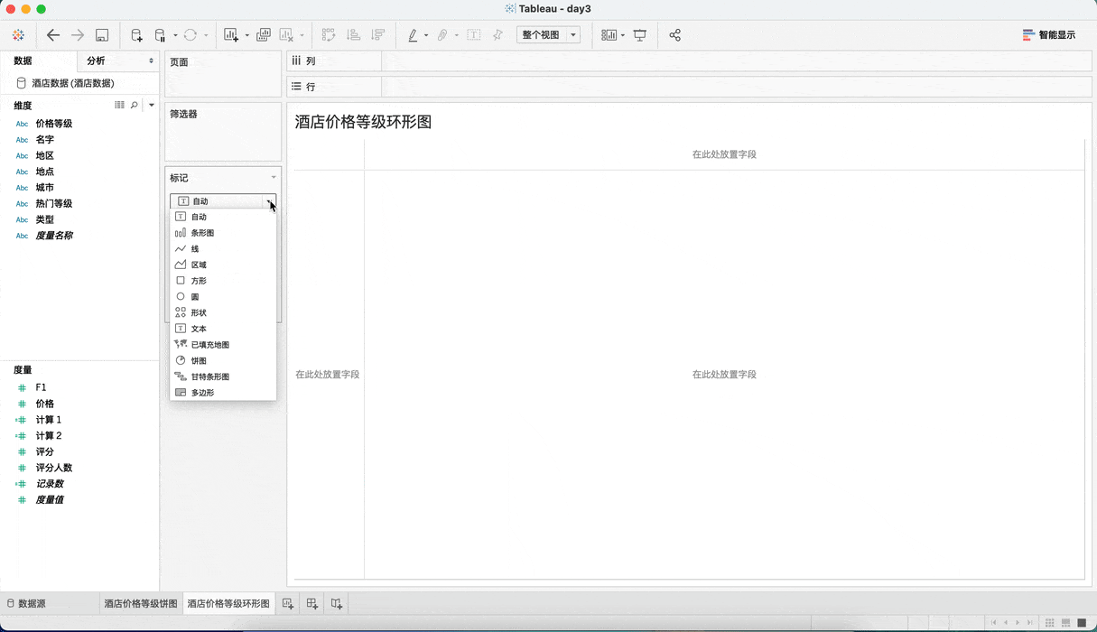The width and height of the screenshot is (1097, 632).
Task: Open the analysis tab switcher arrows
Action: pos(151,61)
